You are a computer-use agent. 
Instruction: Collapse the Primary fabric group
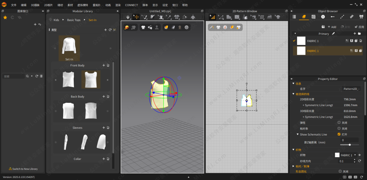295,34
